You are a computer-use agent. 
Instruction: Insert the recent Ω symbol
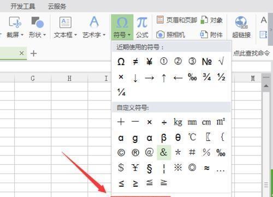tap(121, 62)
